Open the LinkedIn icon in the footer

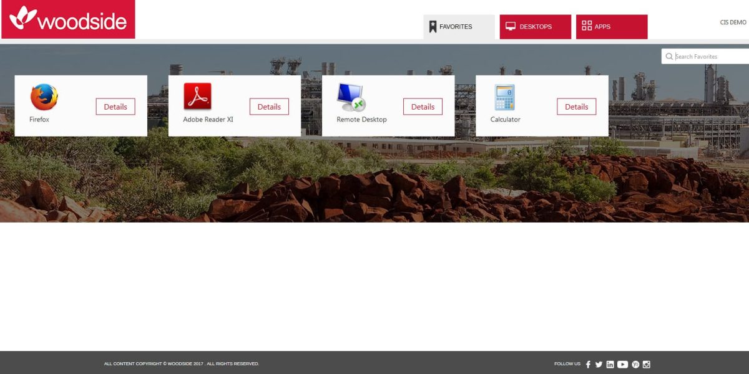(x=610, y=364)
